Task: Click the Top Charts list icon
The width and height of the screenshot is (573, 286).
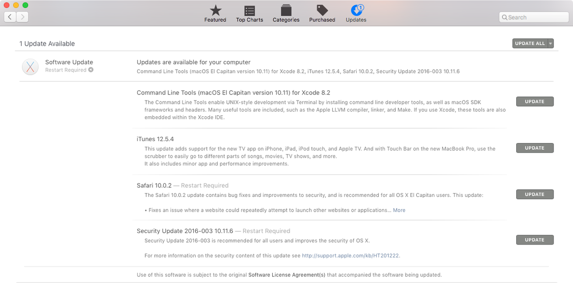Action: [x=249, y=10]
